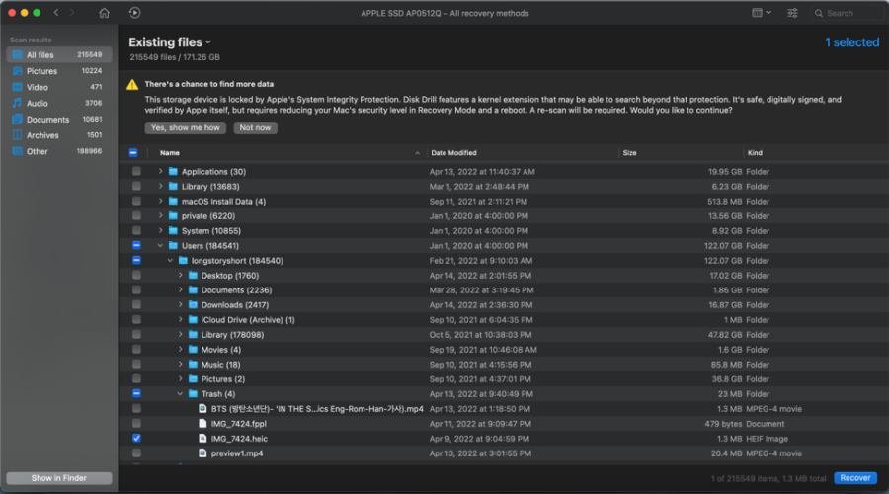Select Pictures category in sidebar
Image resolution: width=889 pixels, height=494 pixels.
tap(59, 71)
